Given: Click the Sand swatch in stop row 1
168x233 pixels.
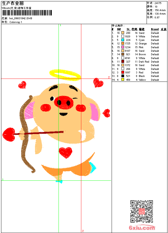Looking at the screenshot, I should coord(123,33).
